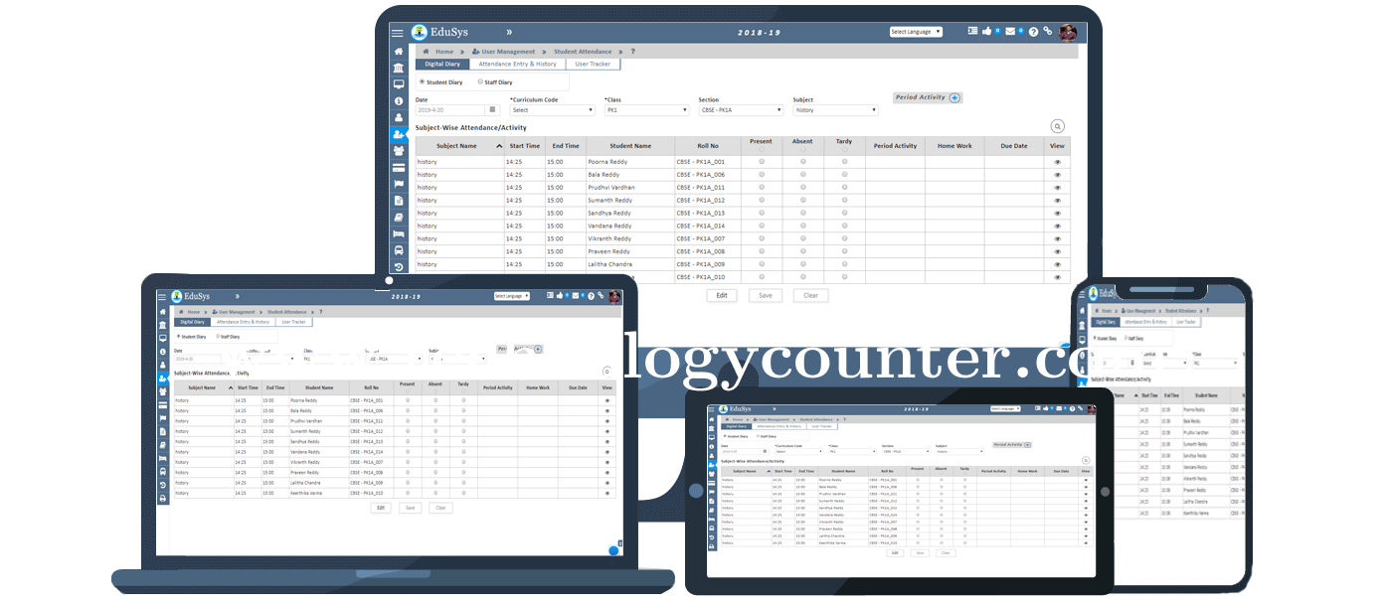View Prudhvi Vardhan's entry via eye icon, large monitor
The height and width of the screenshot is (606, 1383).
click(1057, 187)
